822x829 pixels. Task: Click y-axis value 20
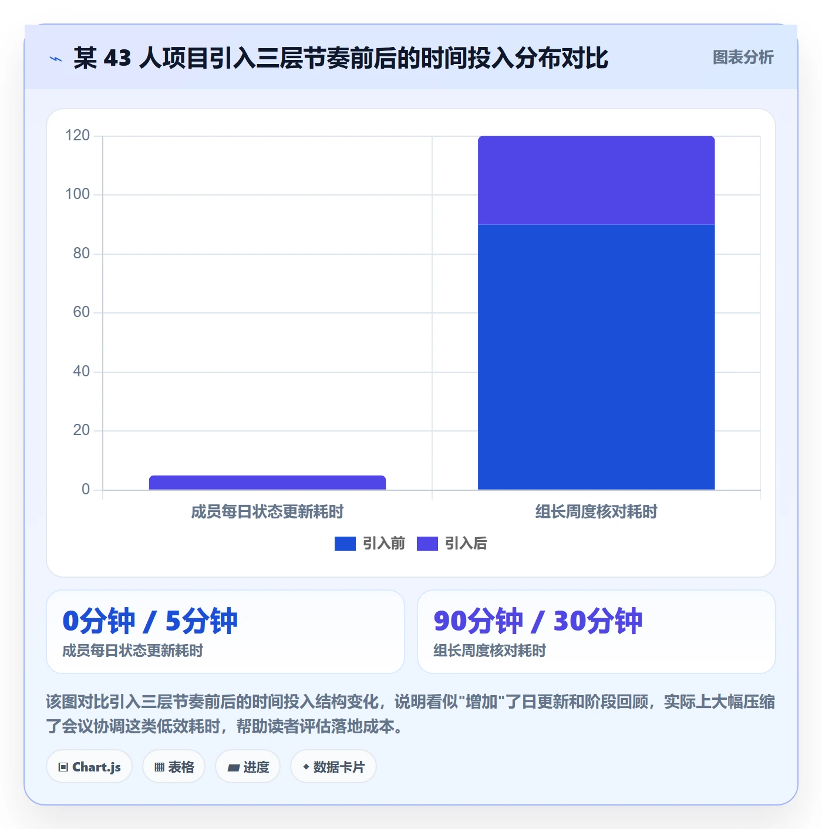coord(82,430)
